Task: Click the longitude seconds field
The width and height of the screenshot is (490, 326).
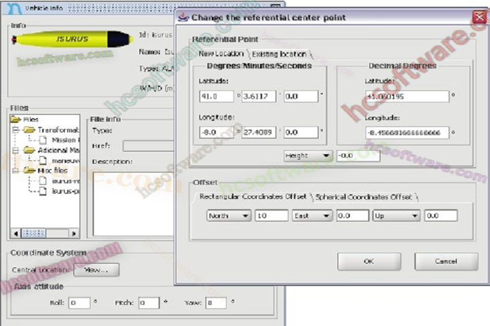Action: [301, 132]
